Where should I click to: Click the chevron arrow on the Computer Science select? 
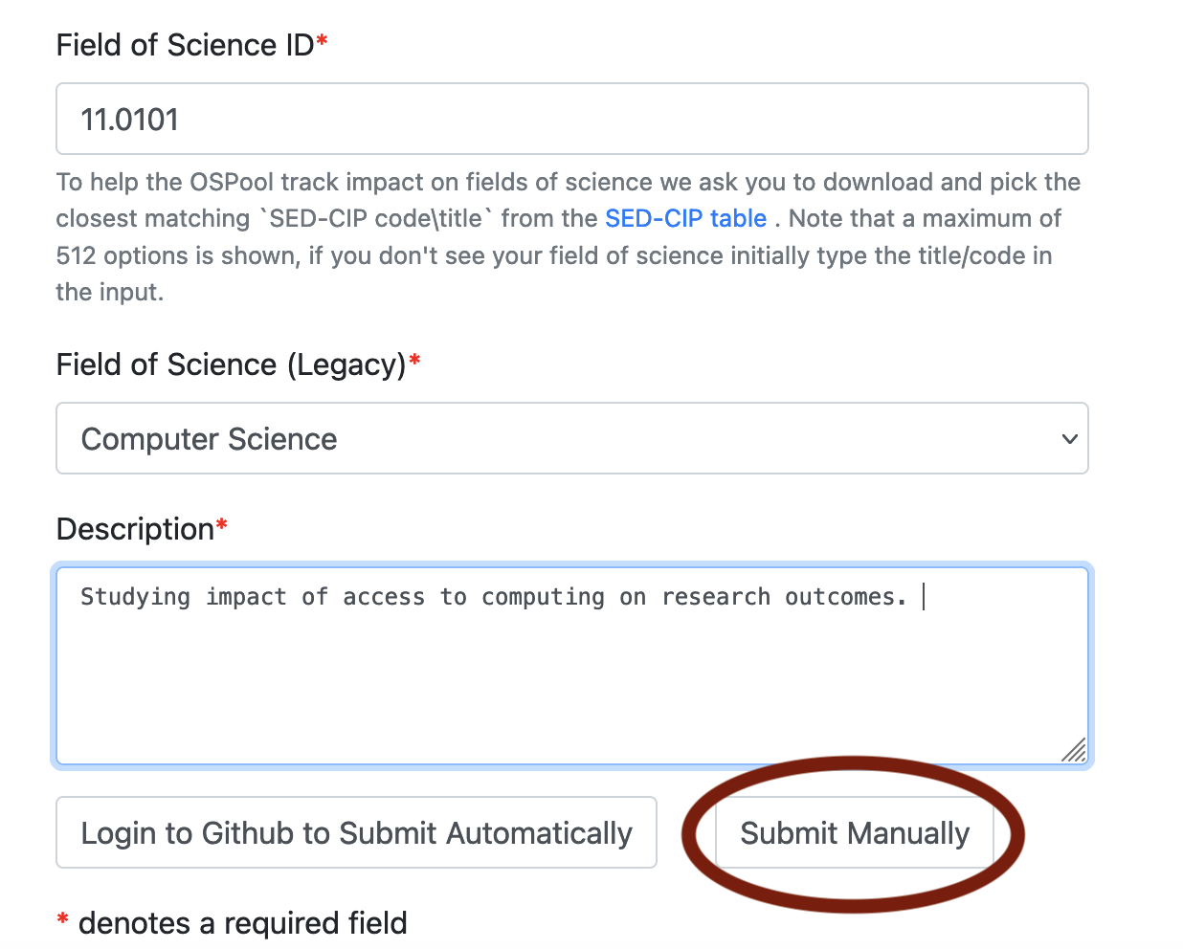click(x=1069, y=439)
